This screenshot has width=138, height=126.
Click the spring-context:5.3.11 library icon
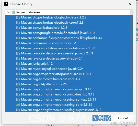click(x=18, y=100)
